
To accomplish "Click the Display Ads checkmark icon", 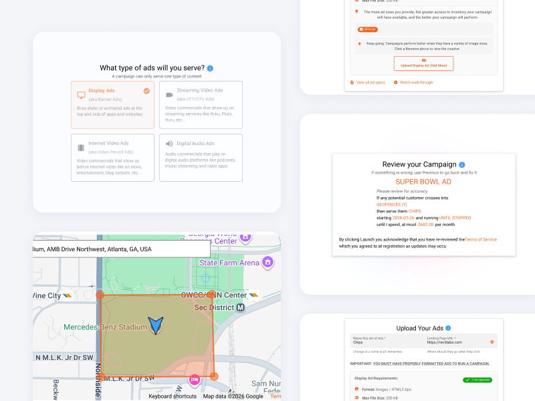I will coord(146,91).
